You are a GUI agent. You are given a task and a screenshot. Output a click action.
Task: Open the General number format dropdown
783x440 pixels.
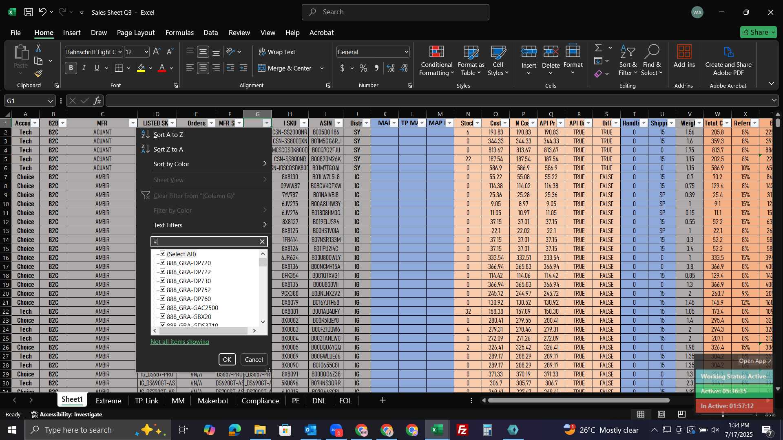pos(407,52)
